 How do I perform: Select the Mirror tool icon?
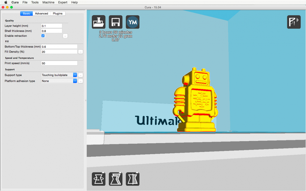pyautogui.click(x=133, y=179)
